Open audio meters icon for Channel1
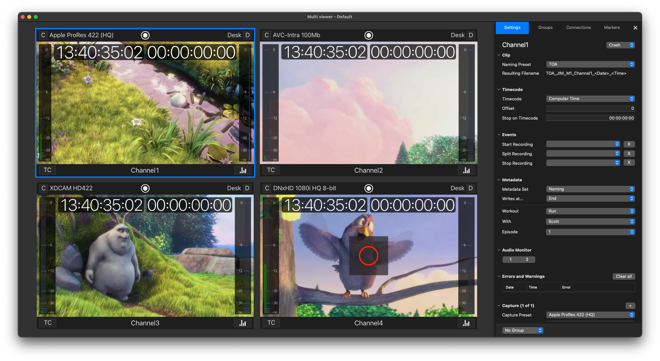This screenshot has width=660, height=361. pyautogui.click(x=243, y=170)
